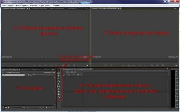The height and width of the screenshot is (112, 180).
Task: Click New Item icon in project panel
Action: (50, 107)
